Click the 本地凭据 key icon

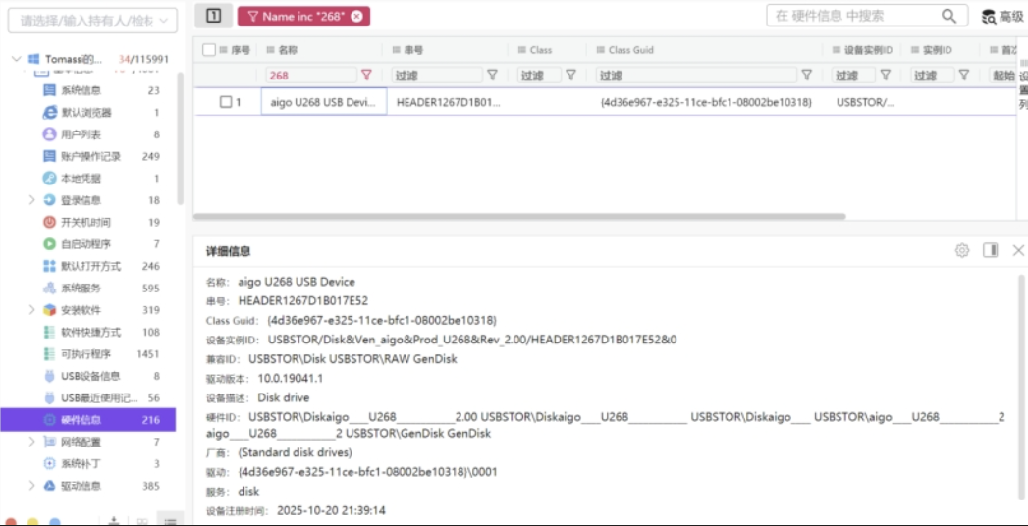(x=49, y=179)
